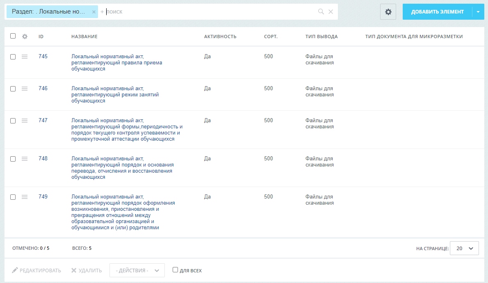488x283 pixels.
Task: Change items per page dropdown showing 20
Action: tap(464, 248)
